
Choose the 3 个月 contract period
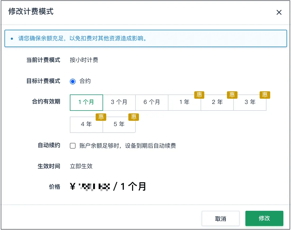[119, 102]
